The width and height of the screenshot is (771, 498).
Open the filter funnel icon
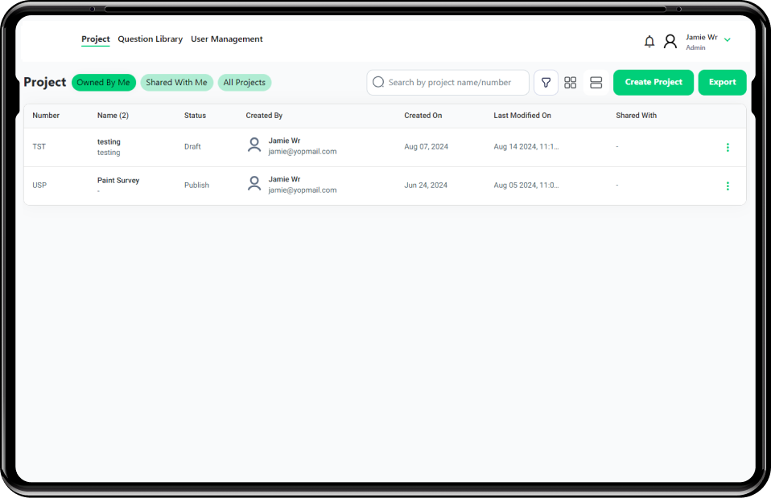coord(546,83)
